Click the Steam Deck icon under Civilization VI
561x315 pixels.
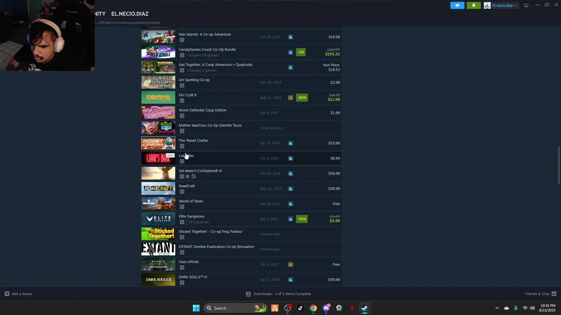pos(194,176)
